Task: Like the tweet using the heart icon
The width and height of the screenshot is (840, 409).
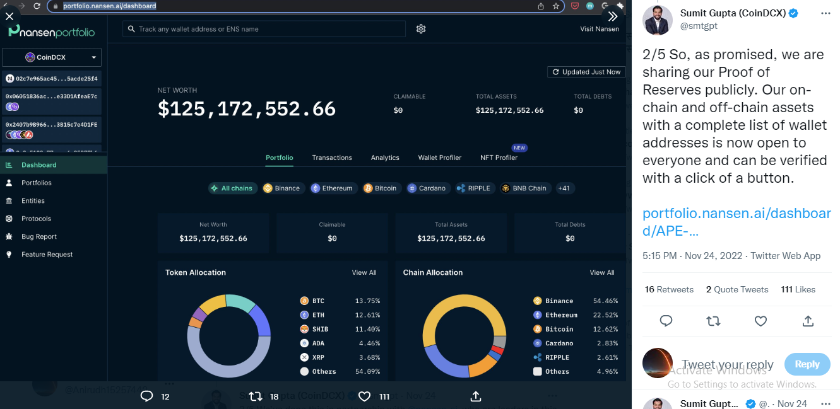Action: click(x=760, y=321)
